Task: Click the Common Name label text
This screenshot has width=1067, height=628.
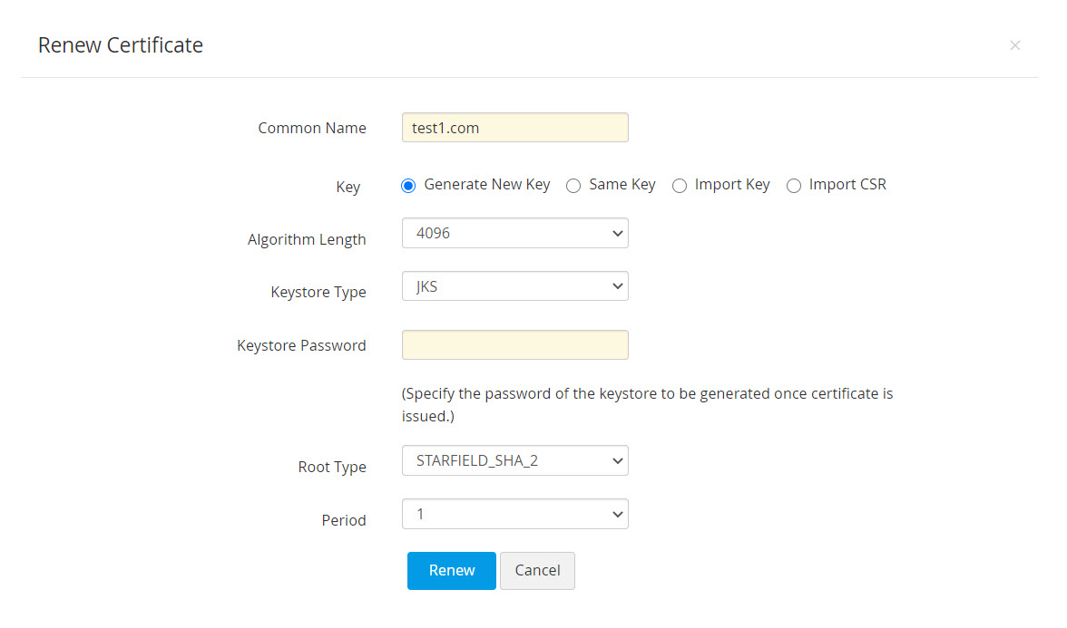Action: tap(312, 128)
